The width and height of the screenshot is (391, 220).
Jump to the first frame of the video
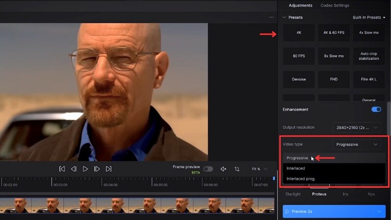(62, 169)
